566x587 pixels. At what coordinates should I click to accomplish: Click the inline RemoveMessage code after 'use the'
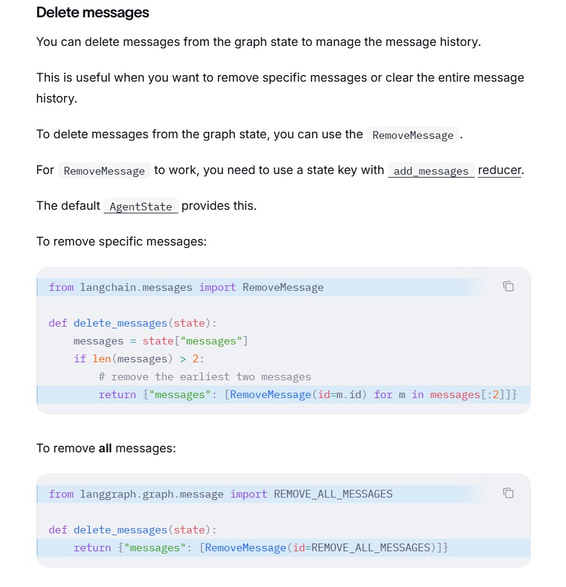click(413, 135)
